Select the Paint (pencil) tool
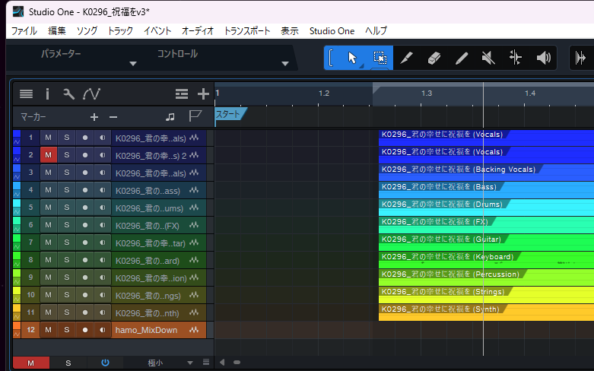This screenshot has width=594, height=371. (x=462, y=58)
